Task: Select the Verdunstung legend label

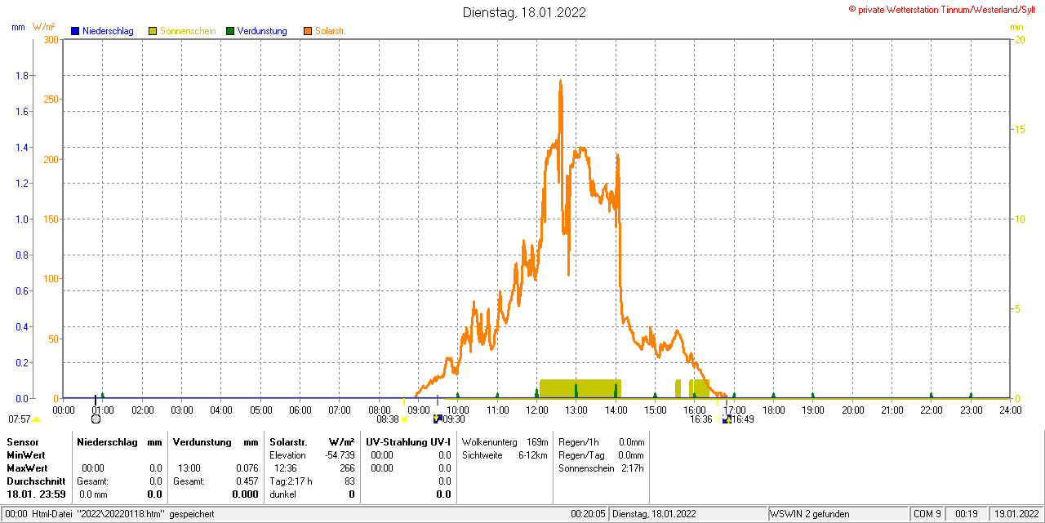Action: point(262,31)
